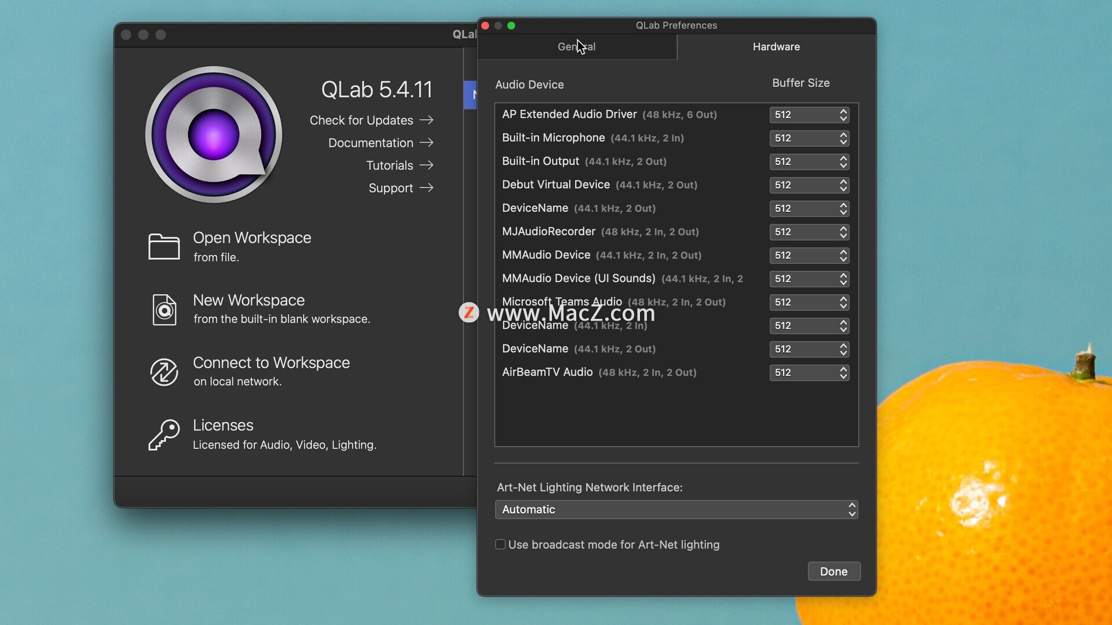Close the QLab Preferences window
The height and width of the screenshot is (625, 1112).
[x=485, y=25]
